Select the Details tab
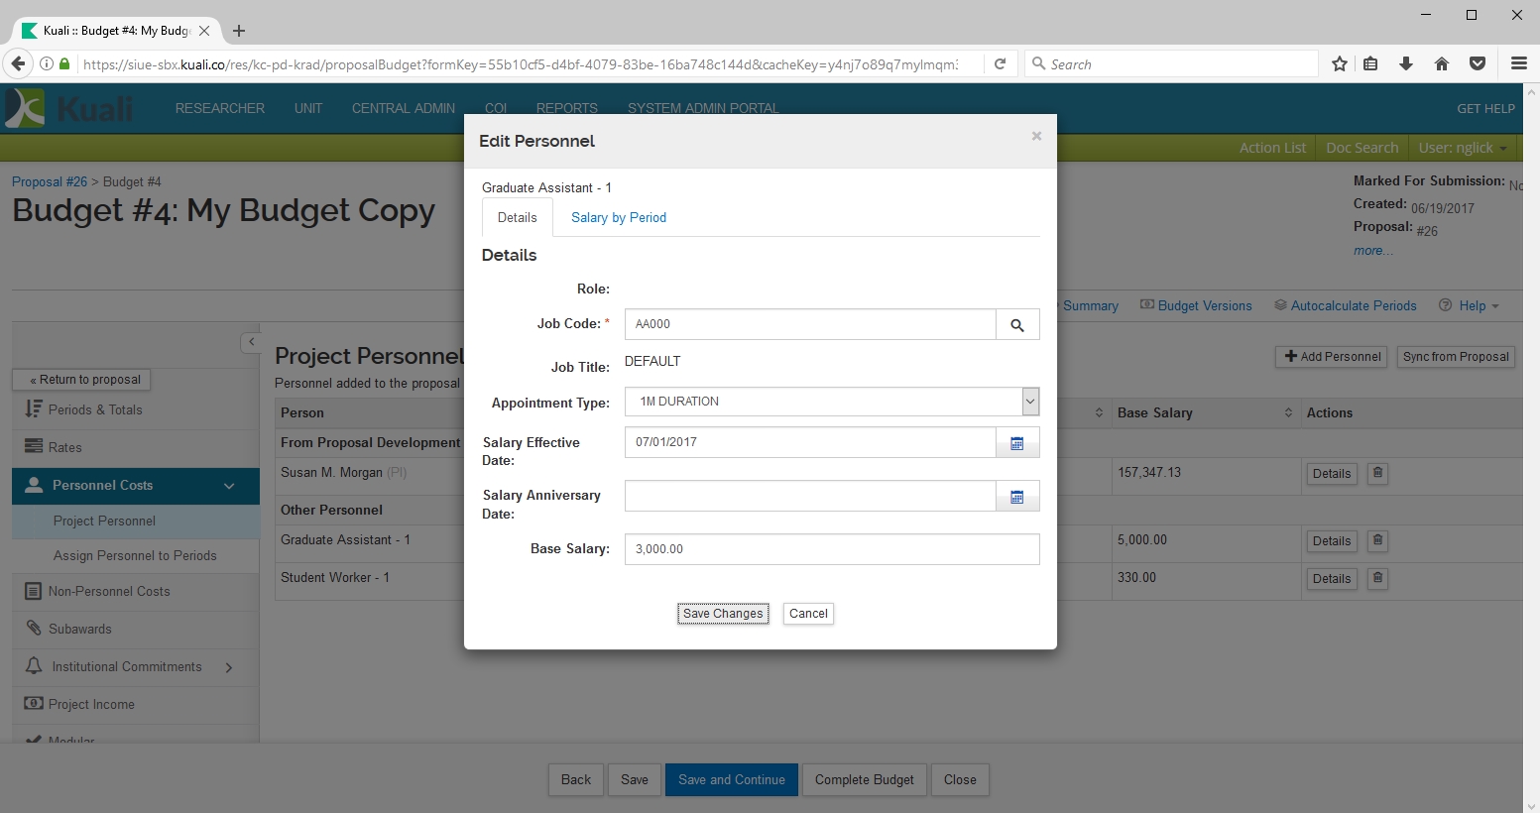The height and width of the screenshot is (813, 1540). [517, 218]
